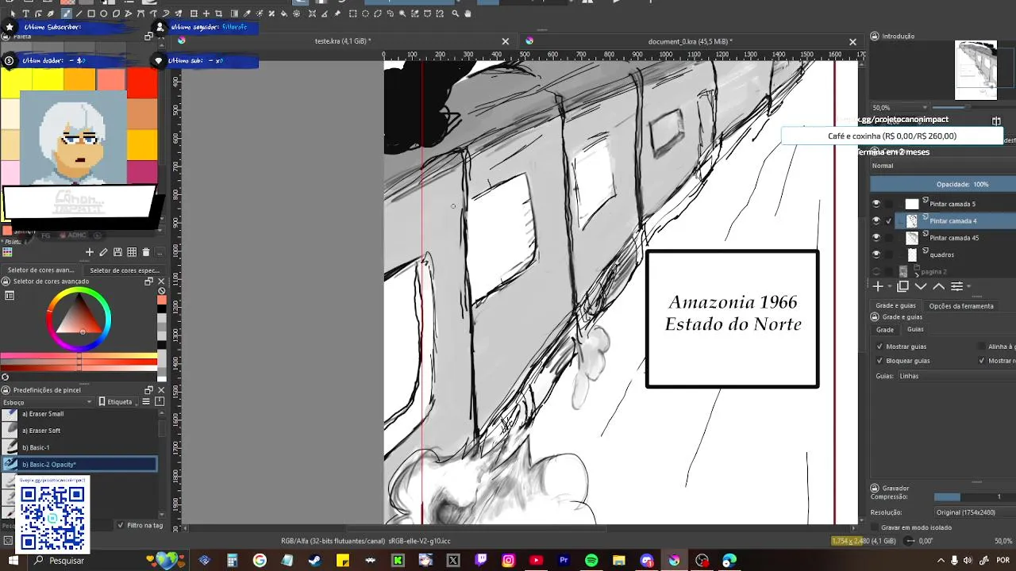The width and height of the screenshot is (1016, 571).
Task: Open the Grade e guias tab
Action: tap(895, 305)
